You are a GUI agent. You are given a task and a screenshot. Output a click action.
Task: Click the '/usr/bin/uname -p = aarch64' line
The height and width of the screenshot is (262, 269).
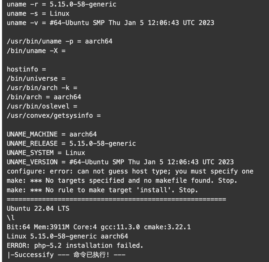tap(59, 41)
